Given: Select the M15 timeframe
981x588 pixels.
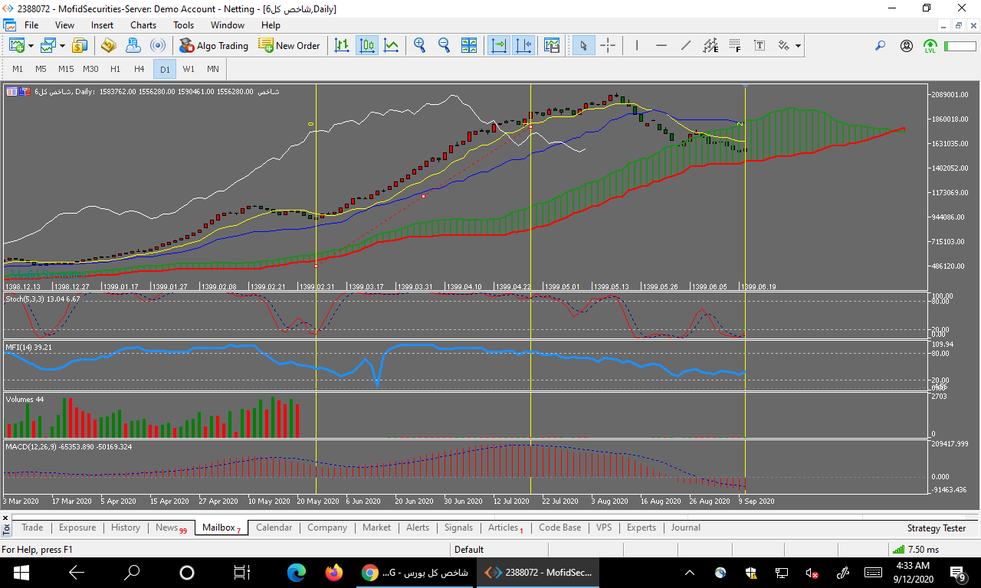Looking at the screenshot, I should tap(66, 69).
